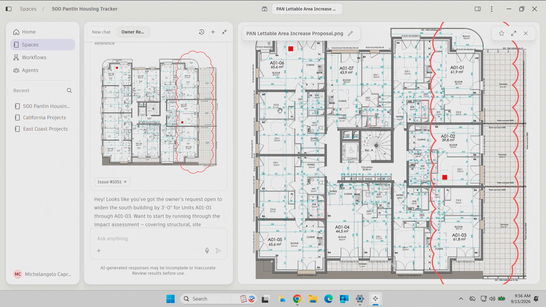Favorite the drawing with star icon

point(502,33)
